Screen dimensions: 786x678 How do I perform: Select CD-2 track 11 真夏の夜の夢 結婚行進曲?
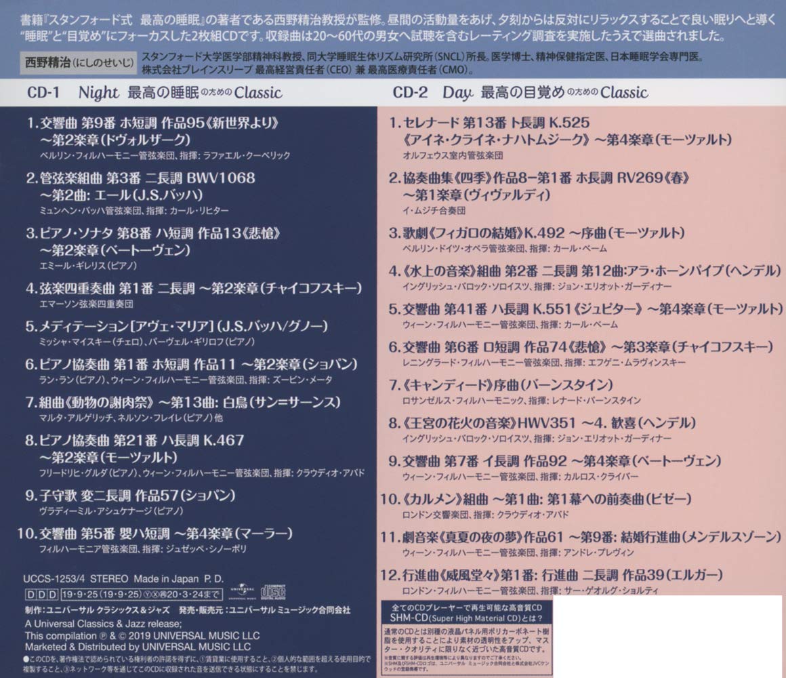[580, 537]
